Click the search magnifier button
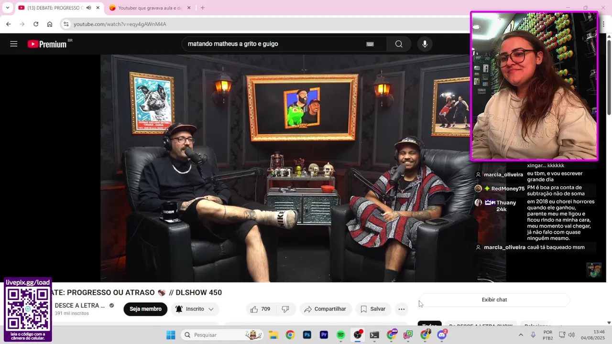Screen dimensions: 612x344 (399, 44)
